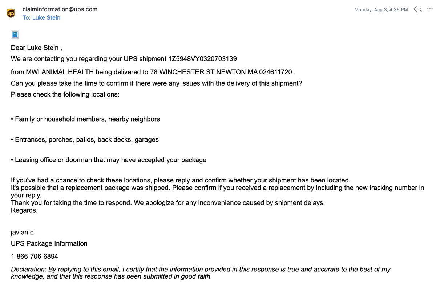This screenshot has width=436, height=283.
Task: Click the italic Declaration paragraph
Action: click(201, 272)
